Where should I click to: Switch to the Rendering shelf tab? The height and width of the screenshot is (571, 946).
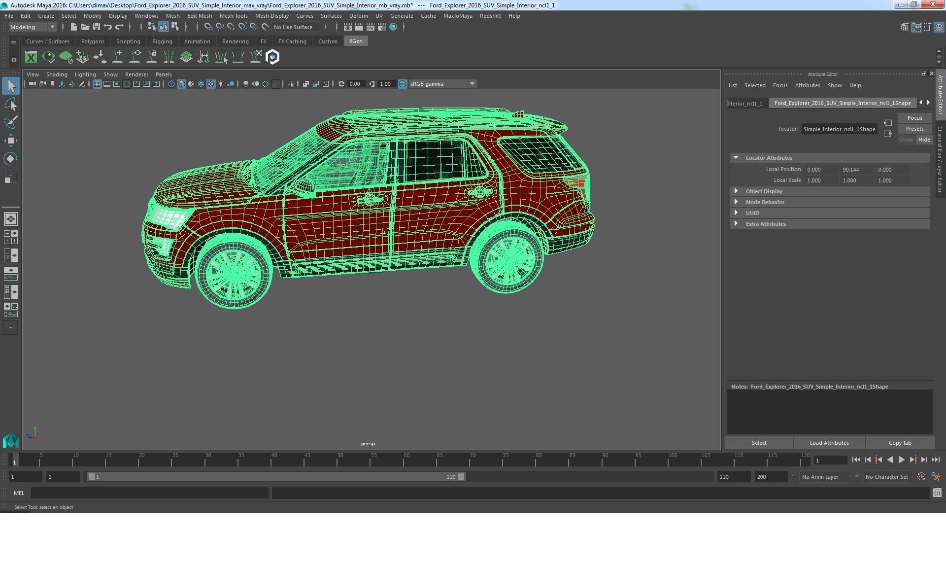point(235,41)
